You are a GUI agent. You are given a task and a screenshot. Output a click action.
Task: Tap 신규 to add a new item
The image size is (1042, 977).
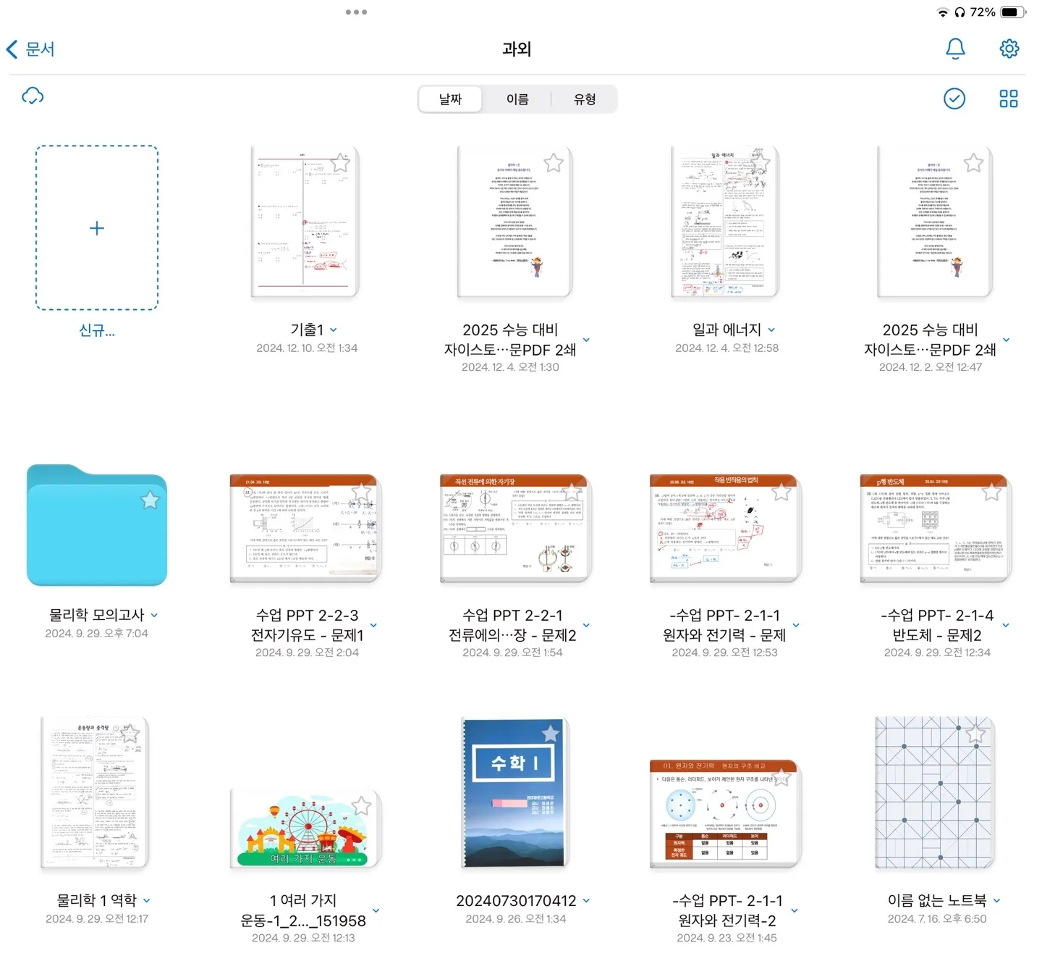click(x=96, y=331)
